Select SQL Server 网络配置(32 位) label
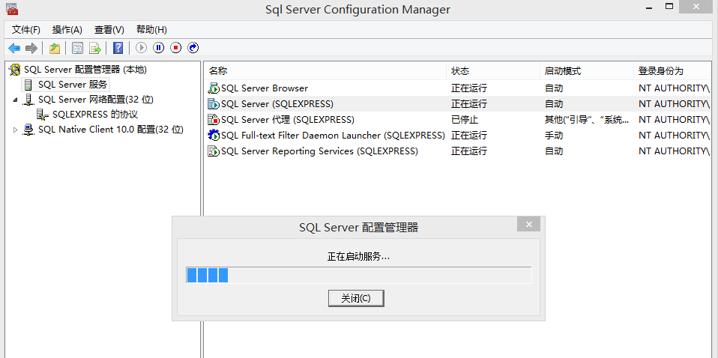This screenshot has width=718, height=358. click(x=96, y=100)
